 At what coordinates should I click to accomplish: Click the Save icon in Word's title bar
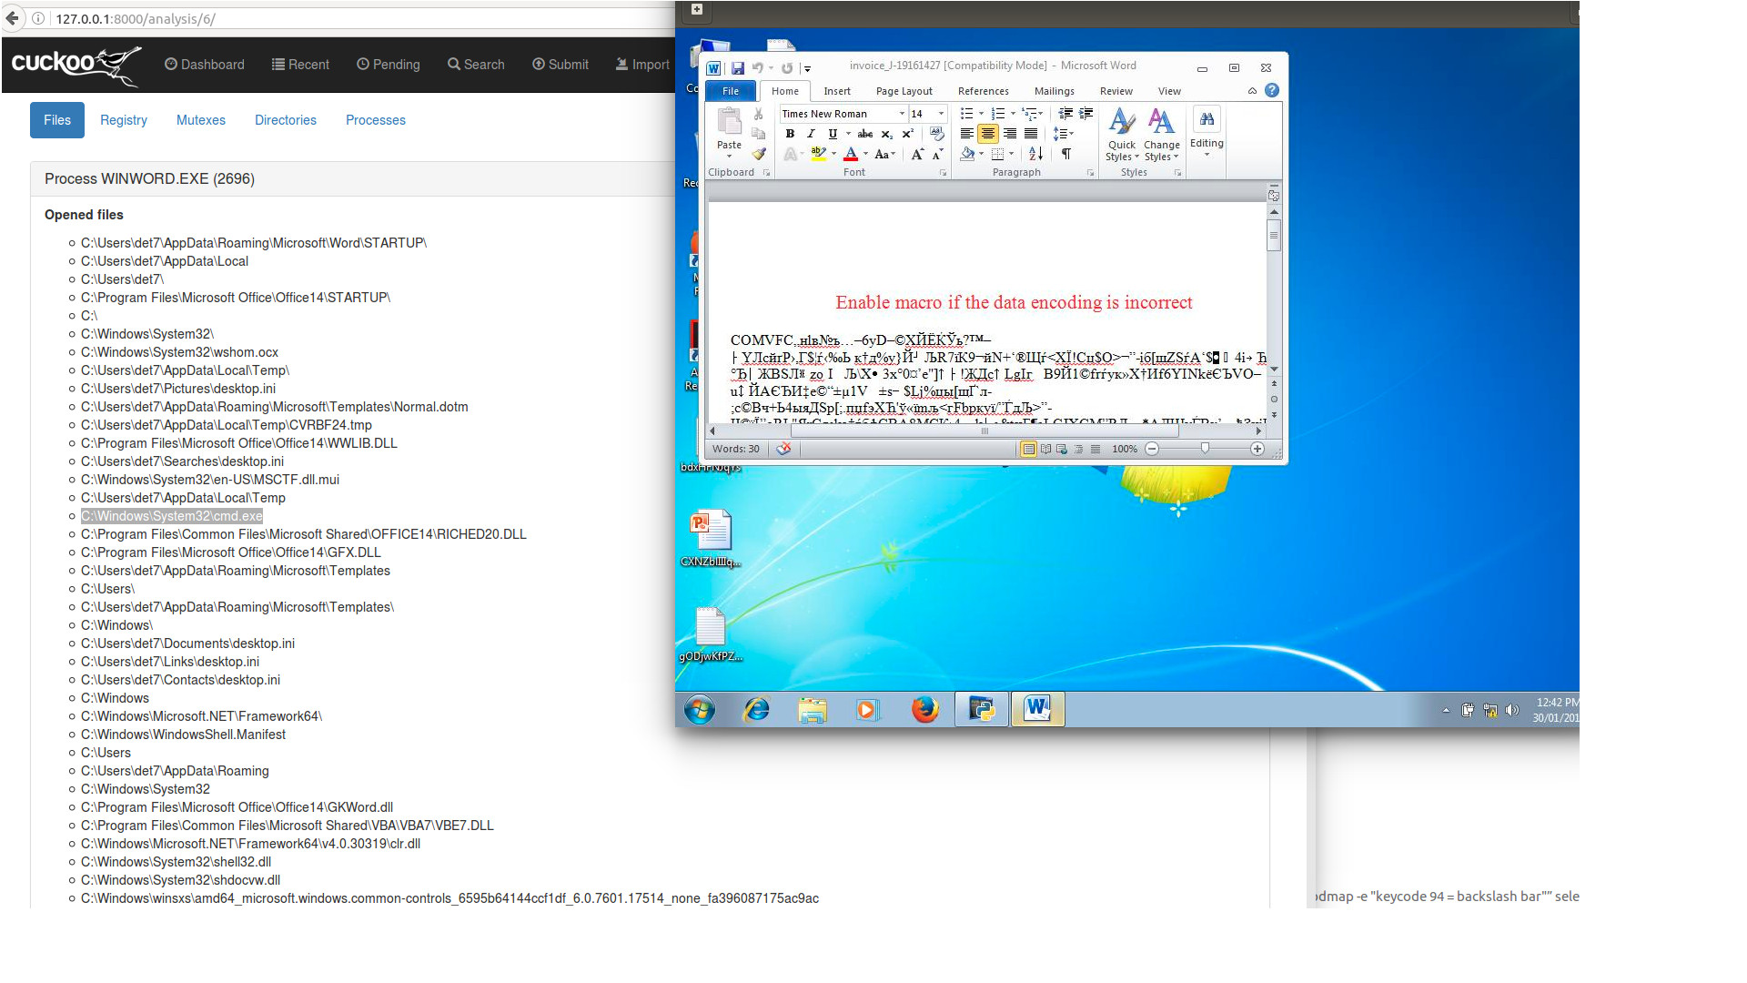[x=738, y=67]
